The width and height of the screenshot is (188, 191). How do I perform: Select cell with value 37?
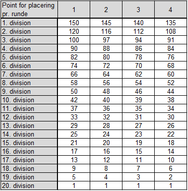(74, 108)
